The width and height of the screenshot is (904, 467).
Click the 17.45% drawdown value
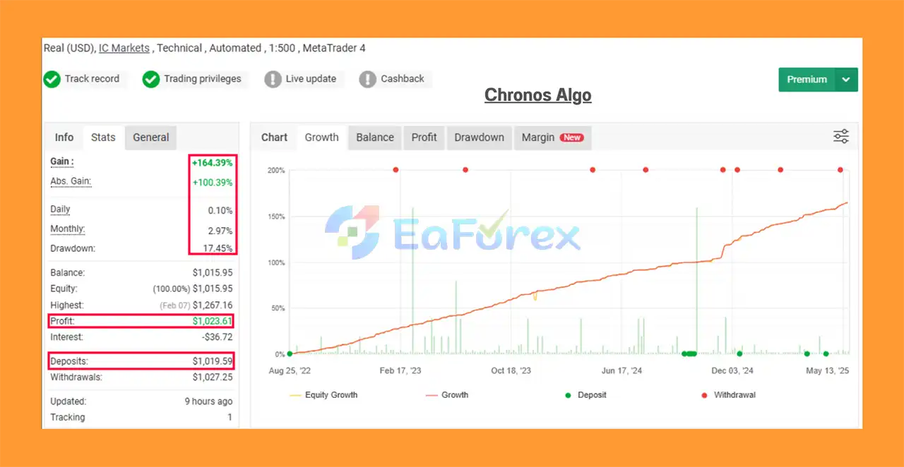(218, 248)
